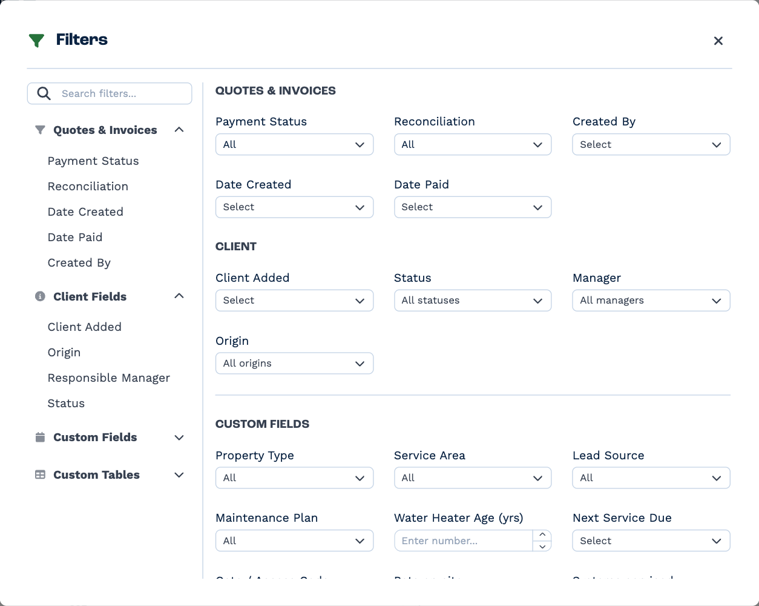This screenshot has width=759, height=606.
Task: Open the Property Type dropdown
Action: coord(294,478)
